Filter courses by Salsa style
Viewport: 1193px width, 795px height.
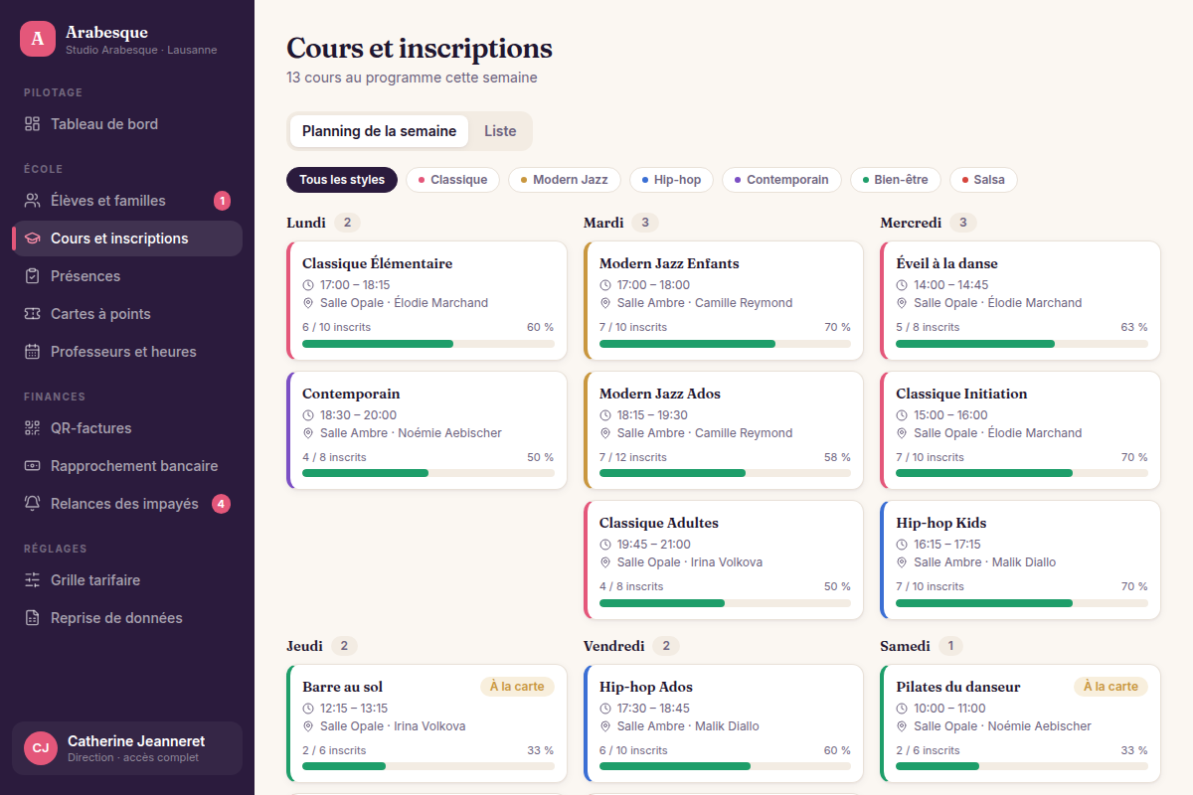click(x=983, y=180)
